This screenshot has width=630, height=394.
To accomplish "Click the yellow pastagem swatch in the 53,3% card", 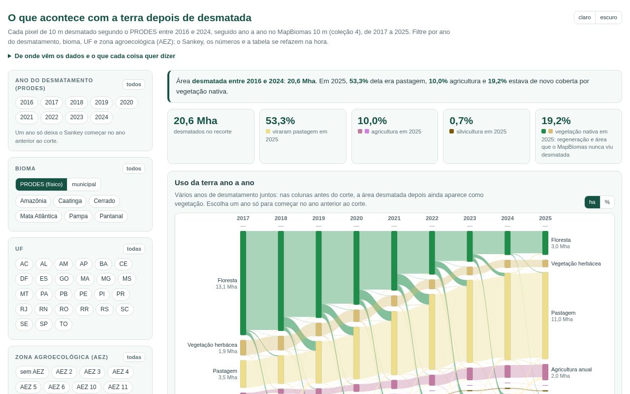I will pyautogui.click(x=268, y=131).
